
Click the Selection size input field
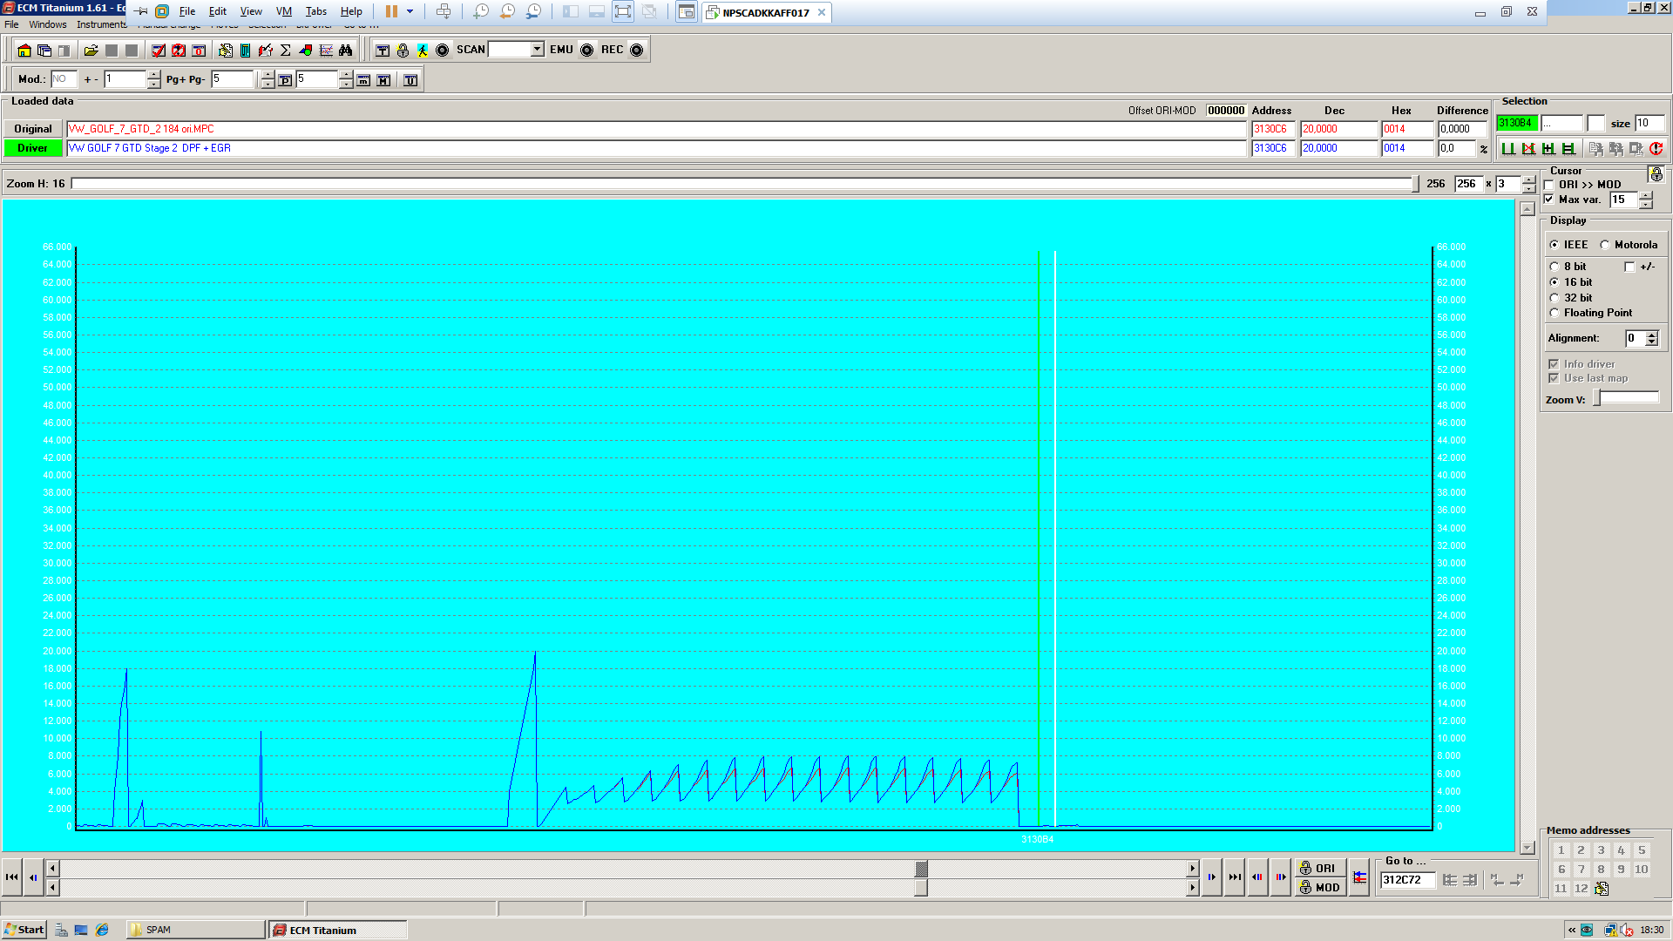(x=1649, y=124)
